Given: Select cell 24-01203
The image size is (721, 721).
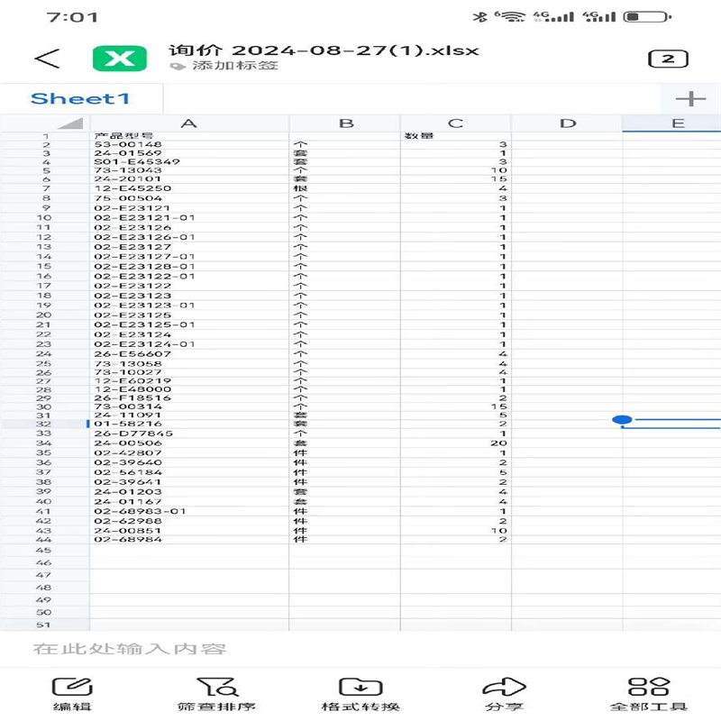Looking at the screenshot, I should coord(189,491).
